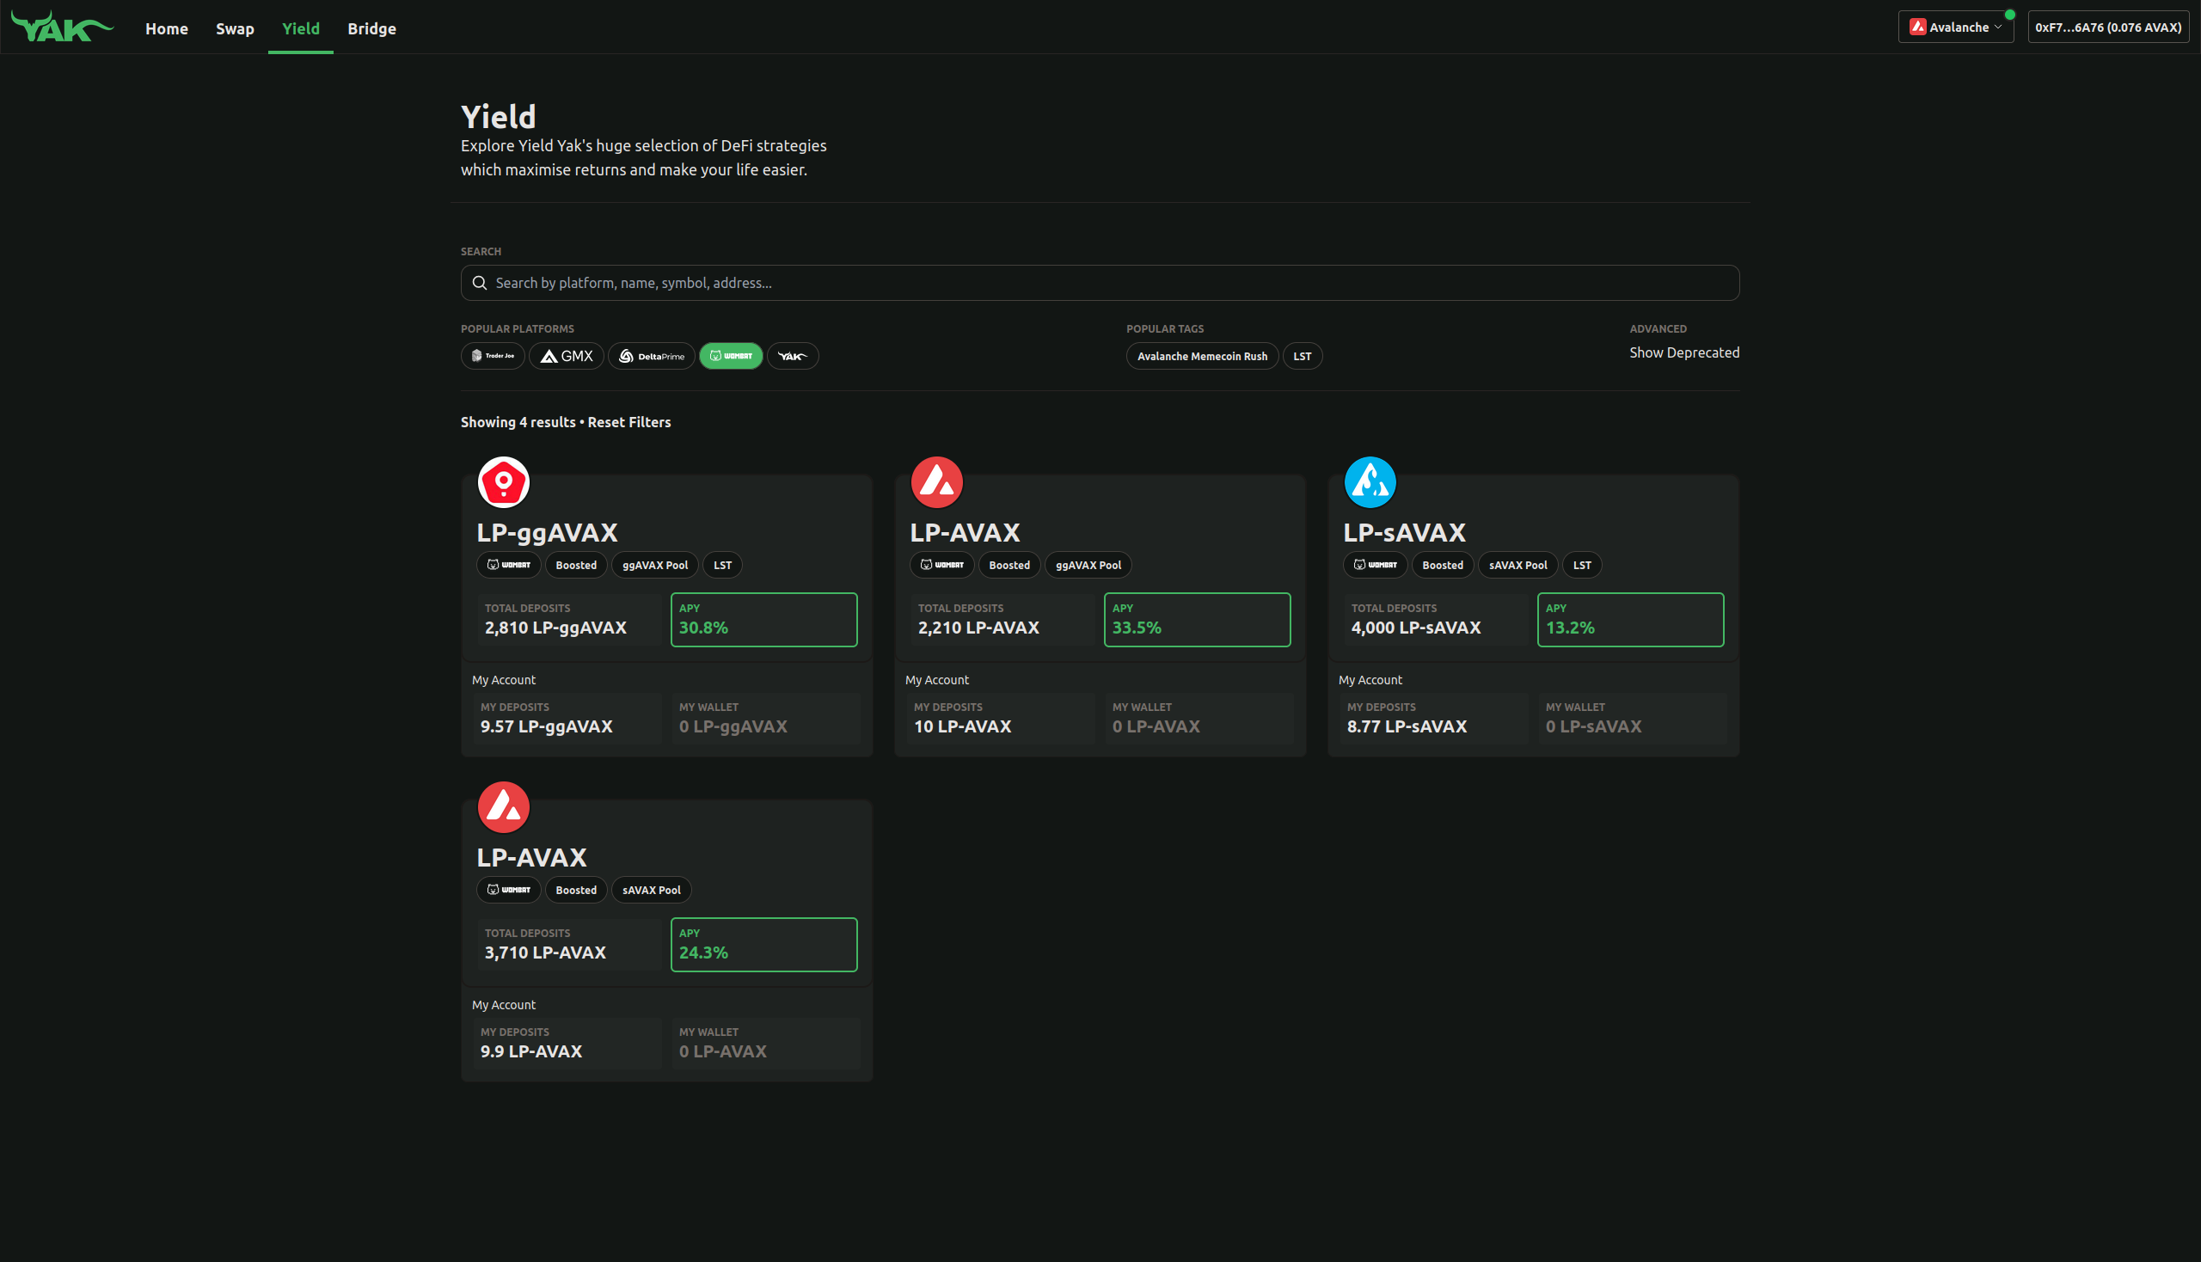Click the 33.5% APY box

pos(1197,620)
